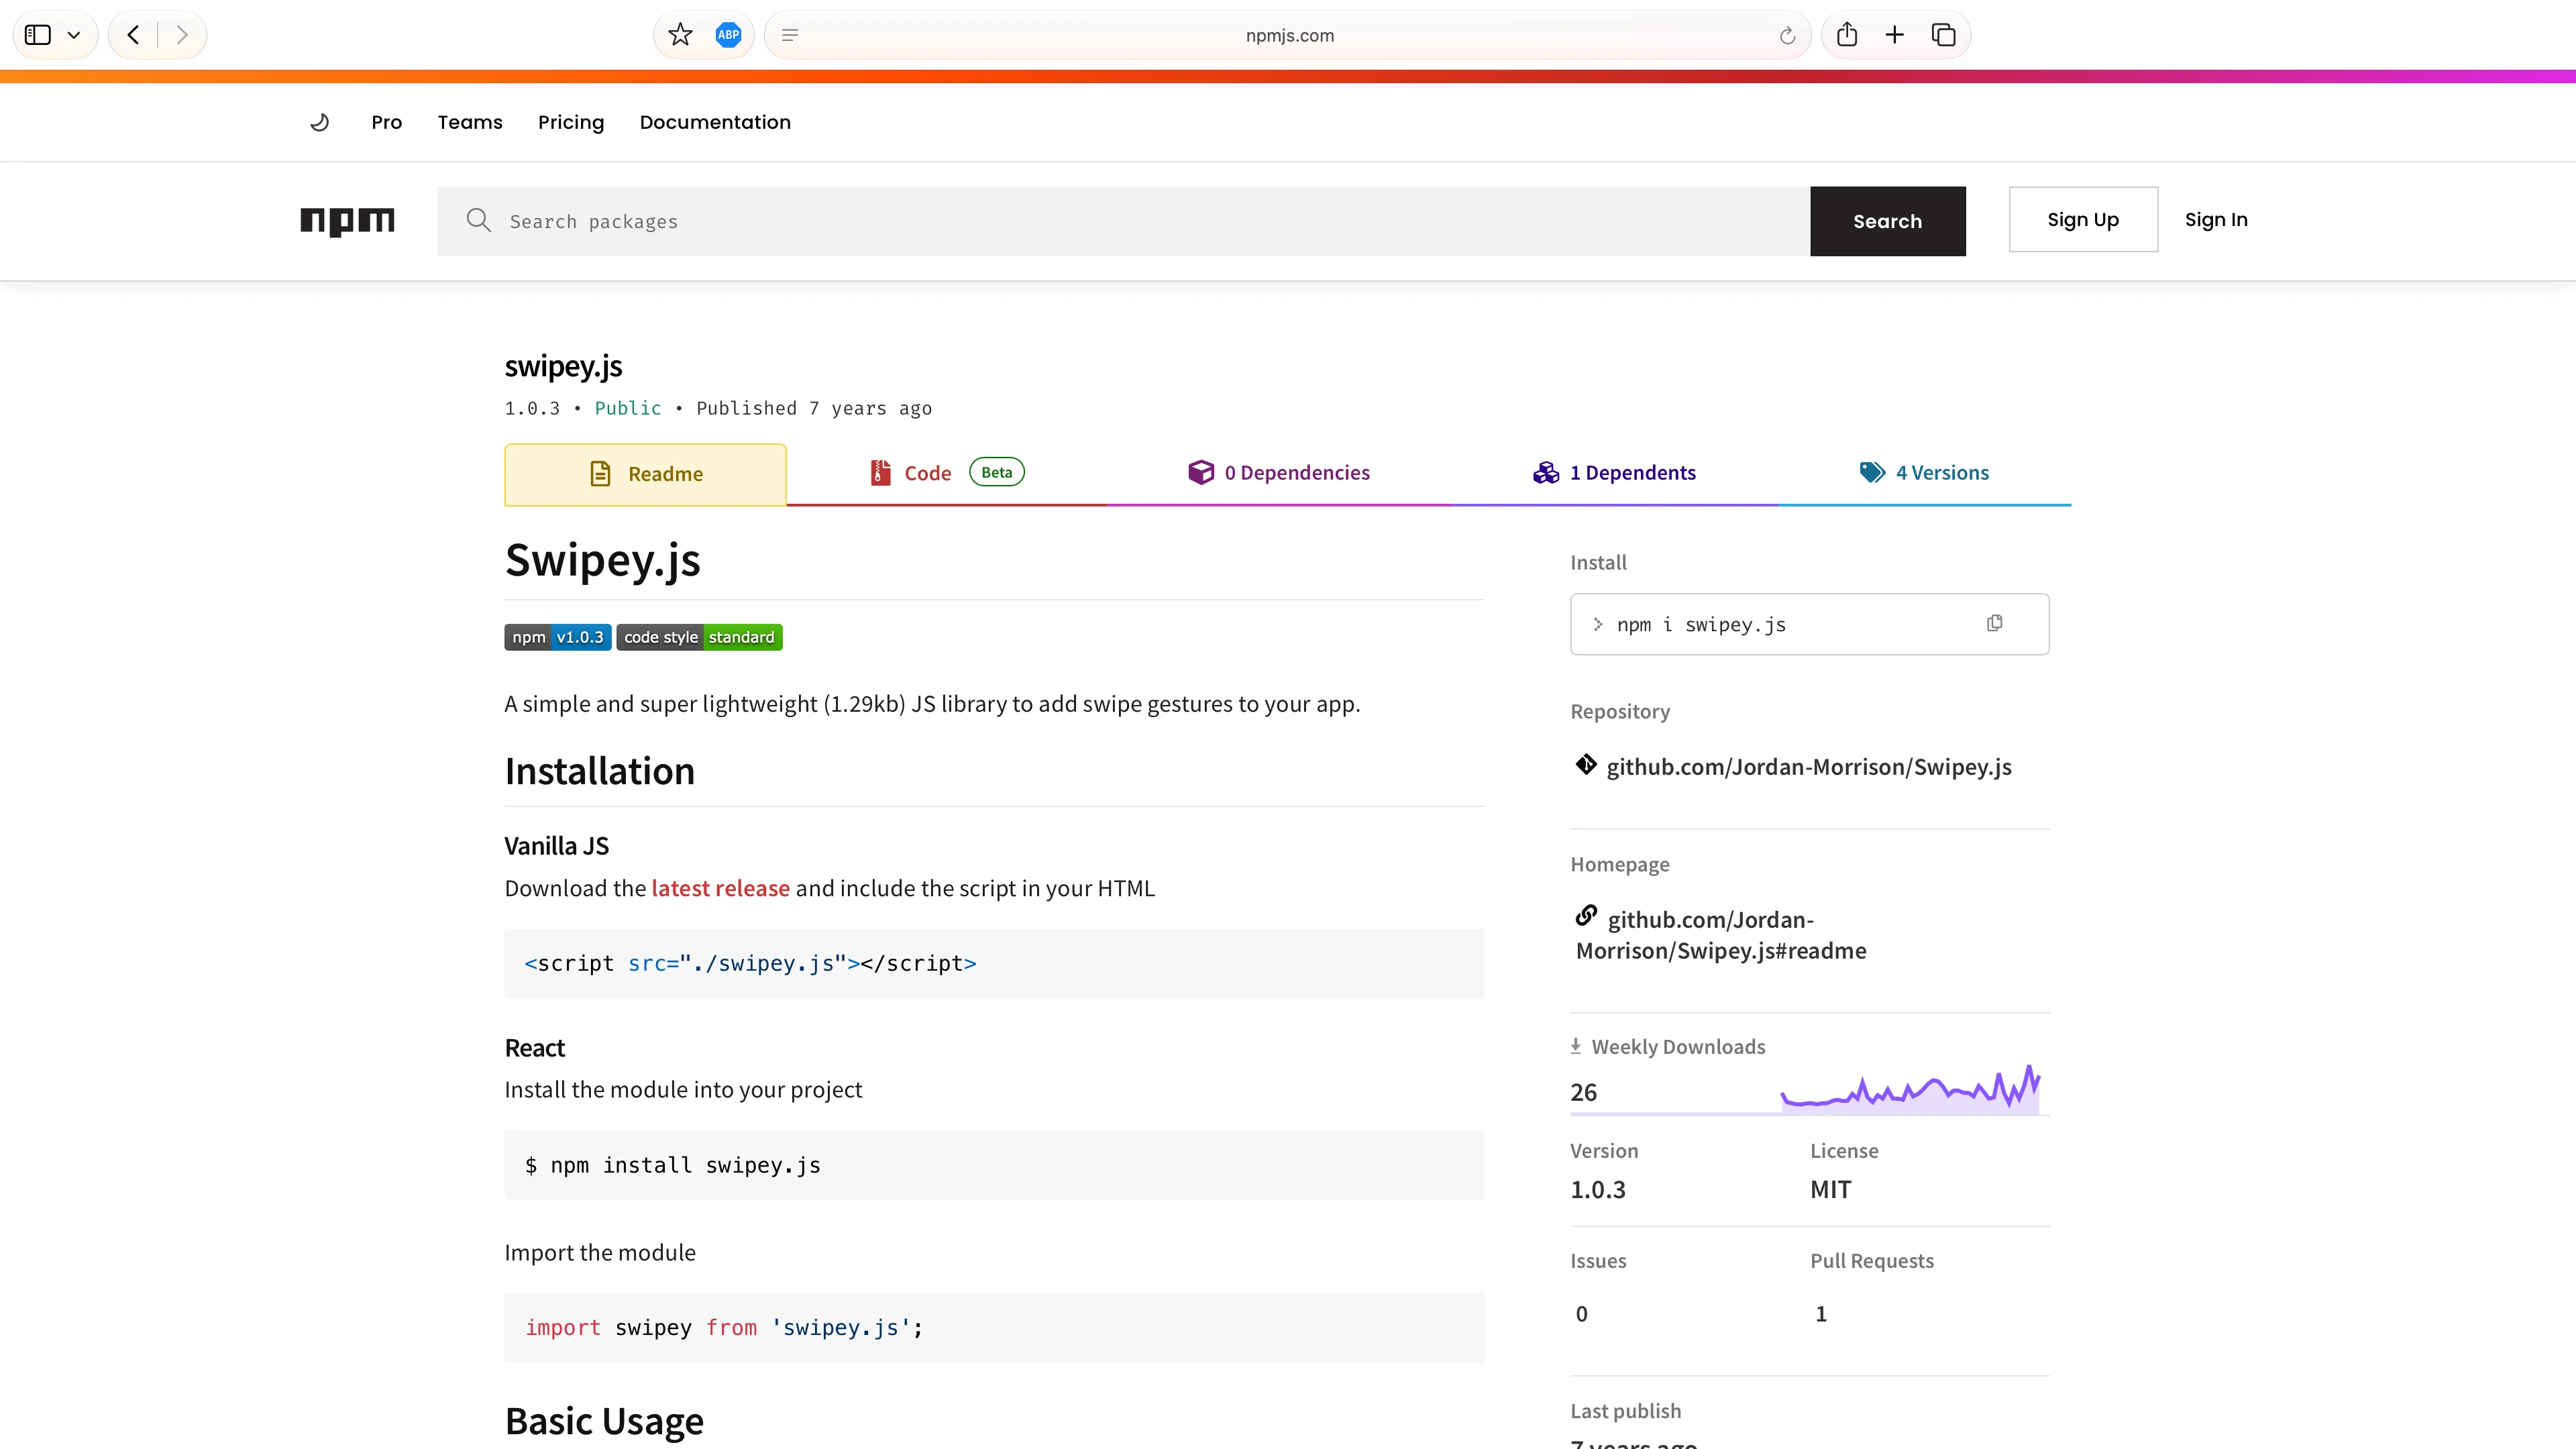
Task: Open the Pricing page
Action: click(571, 122)
